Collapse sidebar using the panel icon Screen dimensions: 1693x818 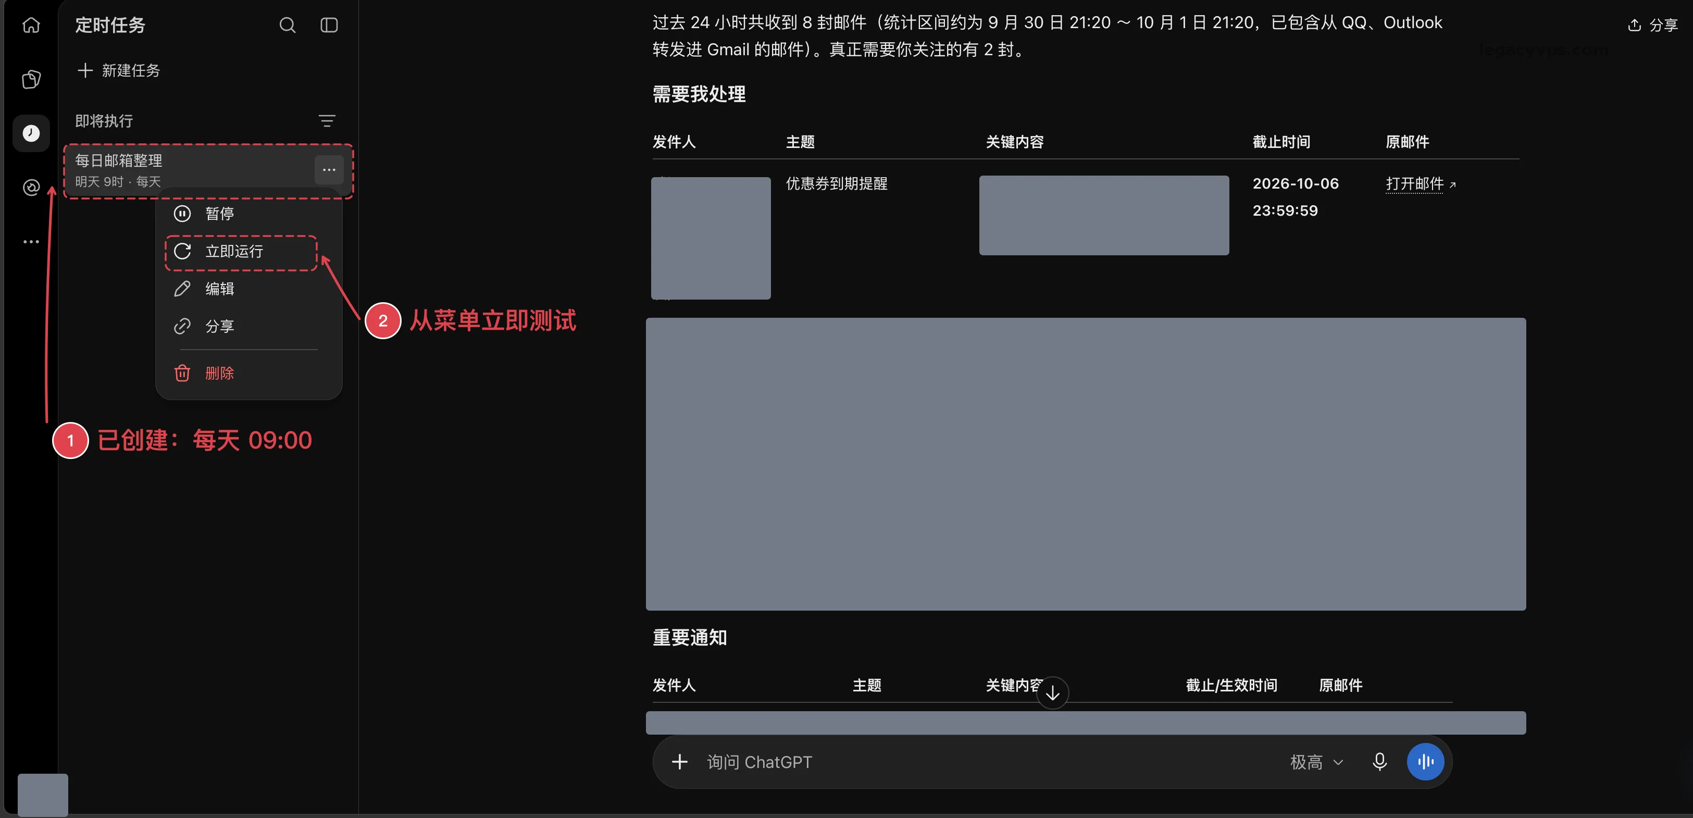[x=329, y=25]
